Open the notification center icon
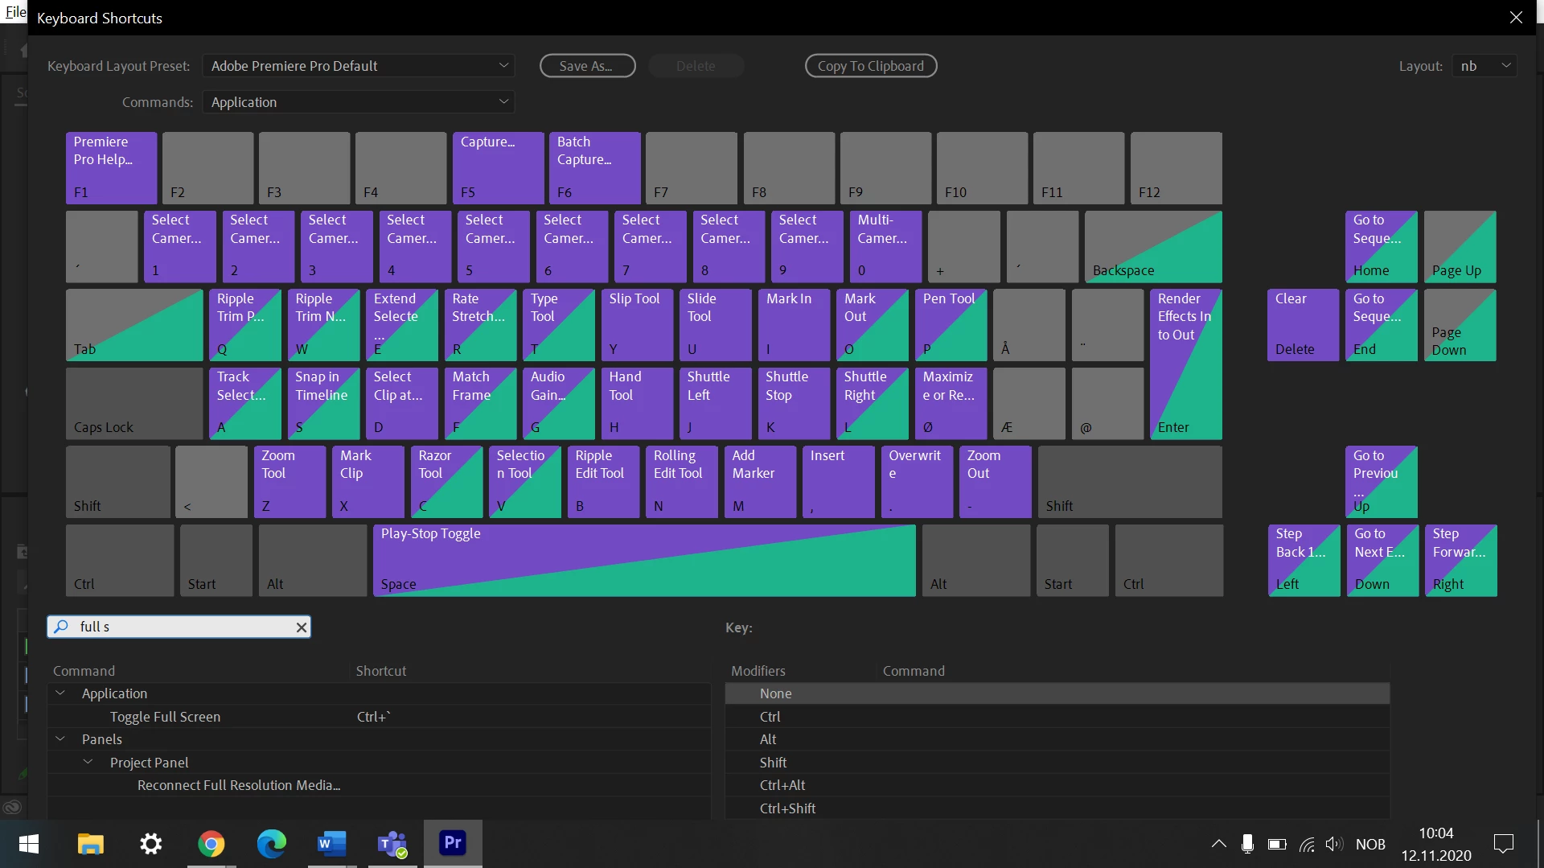1544x868 pixels. click(x=1503, y=844)
